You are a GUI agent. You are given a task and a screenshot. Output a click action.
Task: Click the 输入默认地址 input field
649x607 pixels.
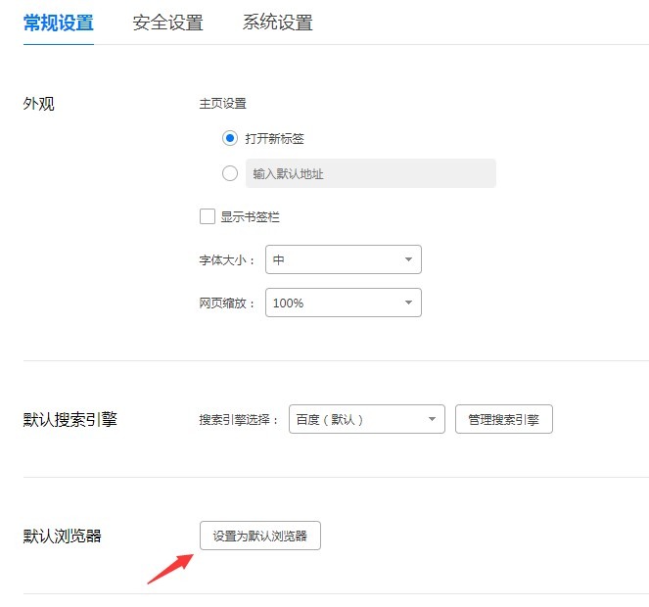370,173
